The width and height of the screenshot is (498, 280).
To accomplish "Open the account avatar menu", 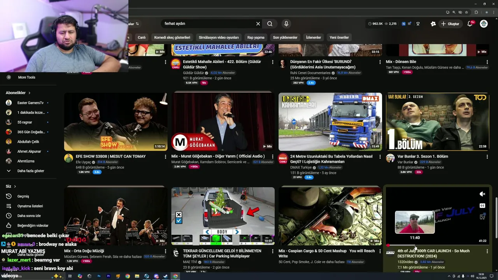I will pos(484,24).
